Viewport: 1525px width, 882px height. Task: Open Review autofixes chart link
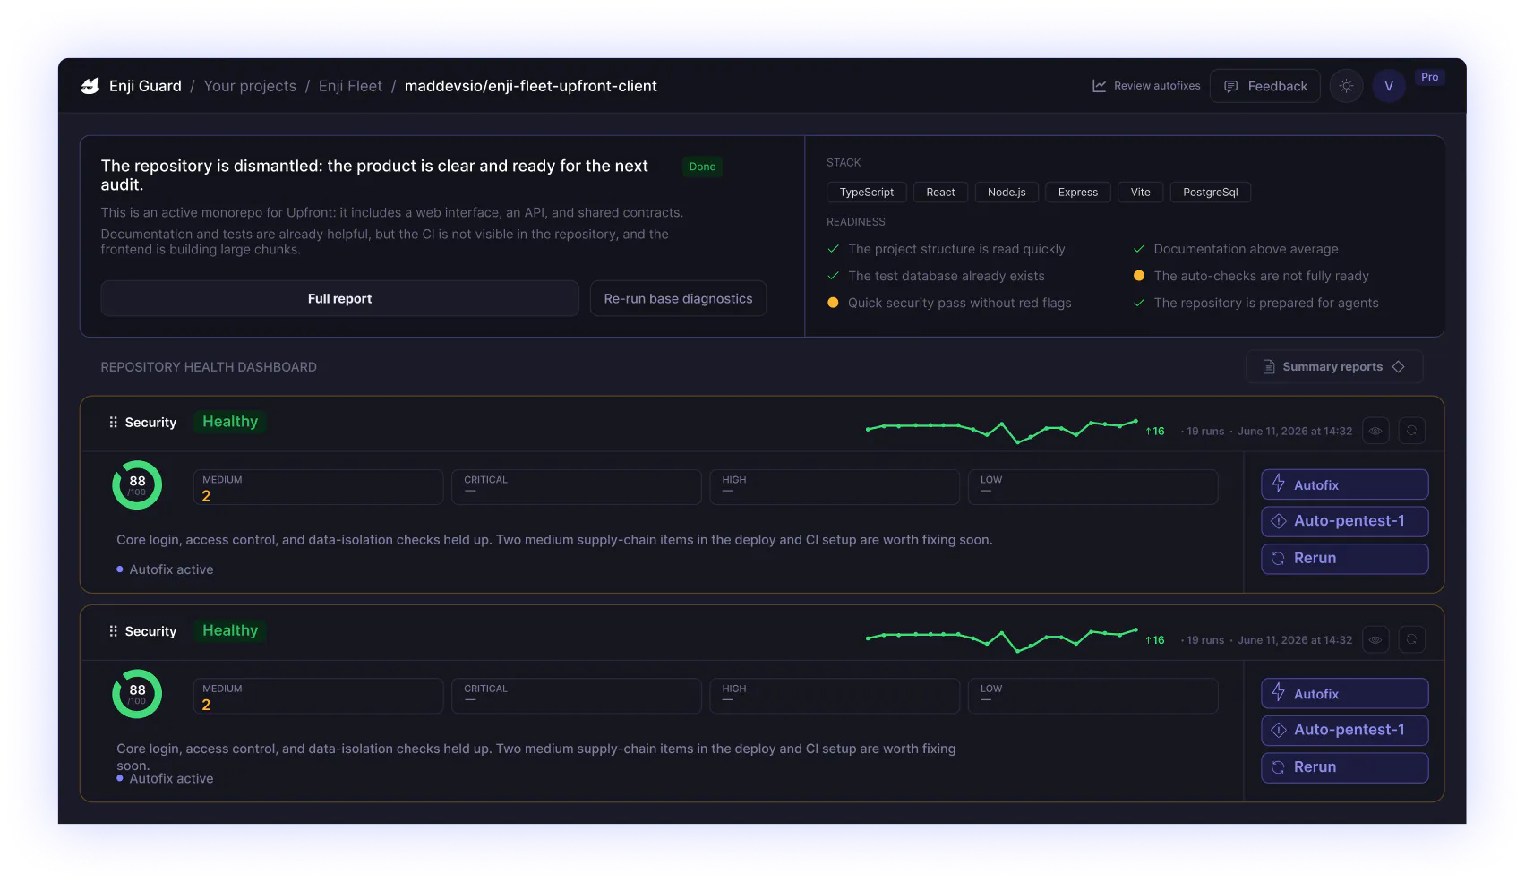tap(1146, 86)
